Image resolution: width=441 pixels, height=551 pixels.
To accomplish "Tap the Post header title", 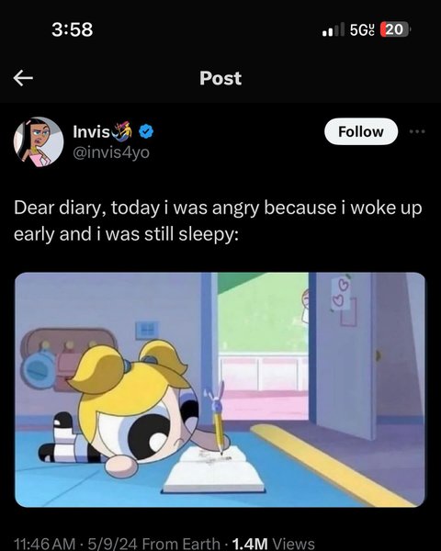I will pos(220,78).
